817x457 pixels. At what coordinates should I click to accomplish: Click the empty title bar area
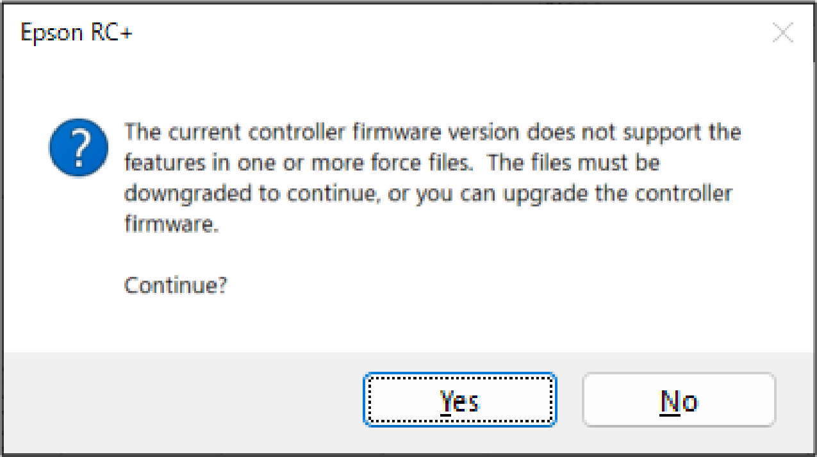pyautogui.click(x=449, y=33)
